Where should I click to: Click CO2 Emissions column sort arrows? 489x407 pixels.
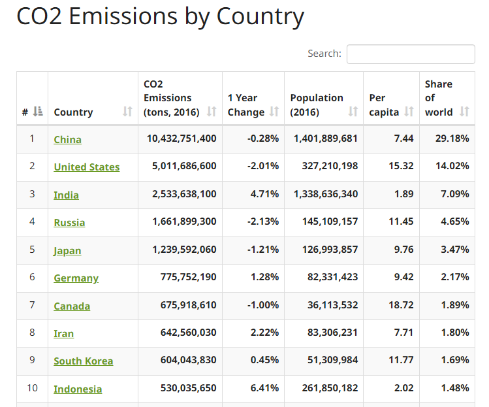[212, 112]
